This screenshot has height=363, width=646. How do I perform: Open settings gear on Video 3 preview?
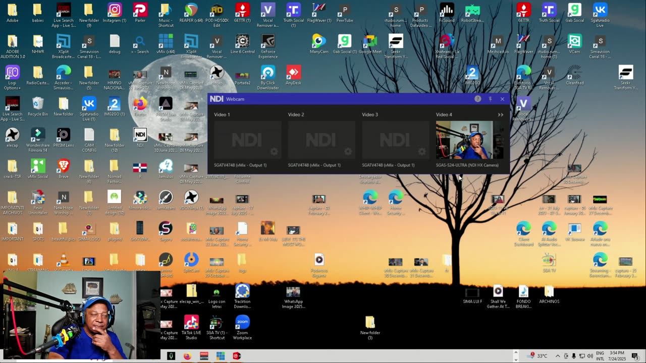(x=422, y=151)
